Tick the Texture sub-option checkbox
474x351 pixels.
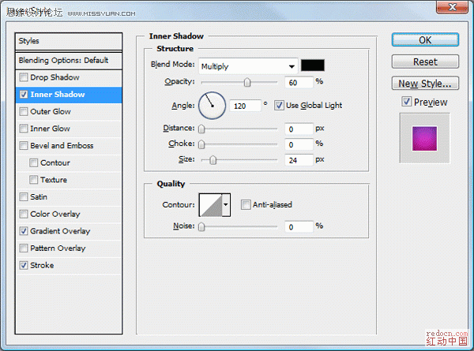click(x=33, y=180)
